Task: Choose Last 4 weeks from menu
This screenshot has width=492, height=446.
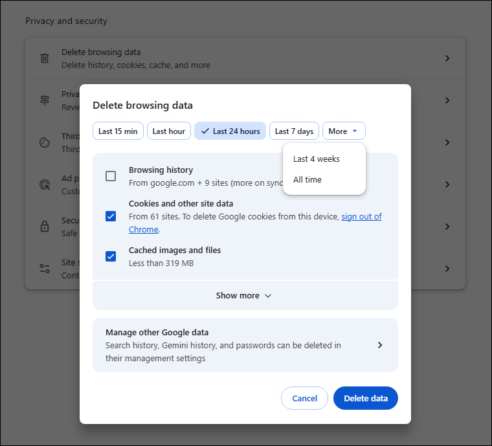Action: point(324,159)
